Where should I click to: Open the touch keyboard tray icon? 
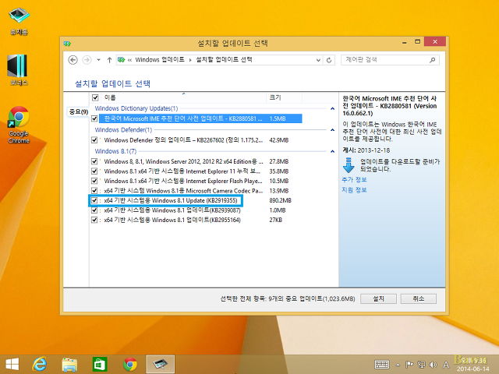click(382, 365)
